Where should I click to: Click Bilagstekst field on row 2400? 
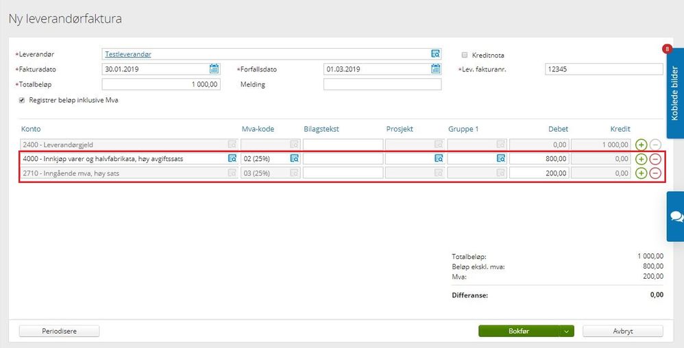343,145
